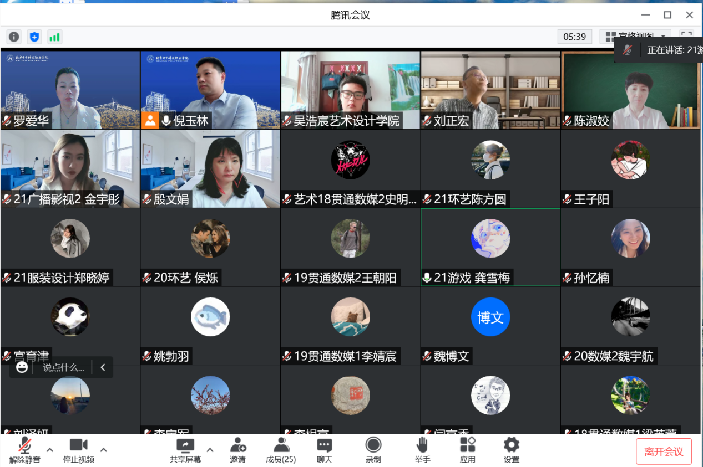Image resolution: width=703 pixels, height=467 pixels.
Task: Turn off camera with 停止视频
Action: pyautogui.click(x=78, y=450)
